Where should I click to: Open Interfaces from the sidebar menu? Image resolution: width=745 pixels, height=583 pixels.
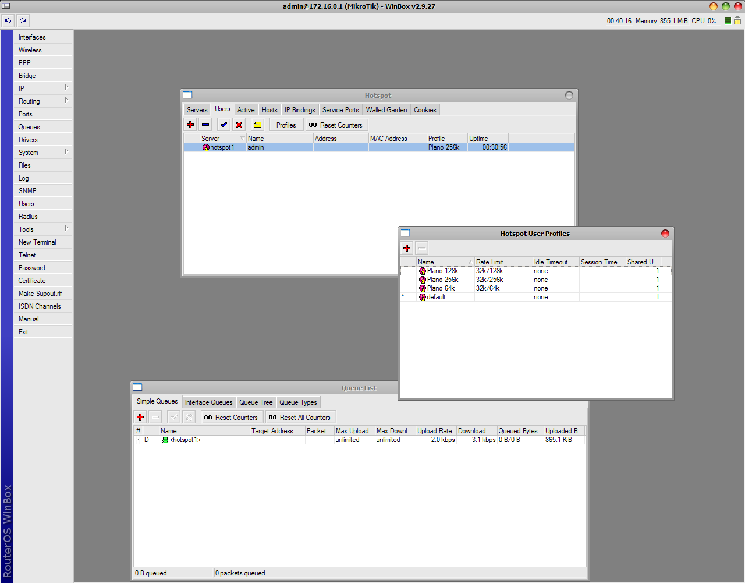pyautogui.click(x=43, y=37)
